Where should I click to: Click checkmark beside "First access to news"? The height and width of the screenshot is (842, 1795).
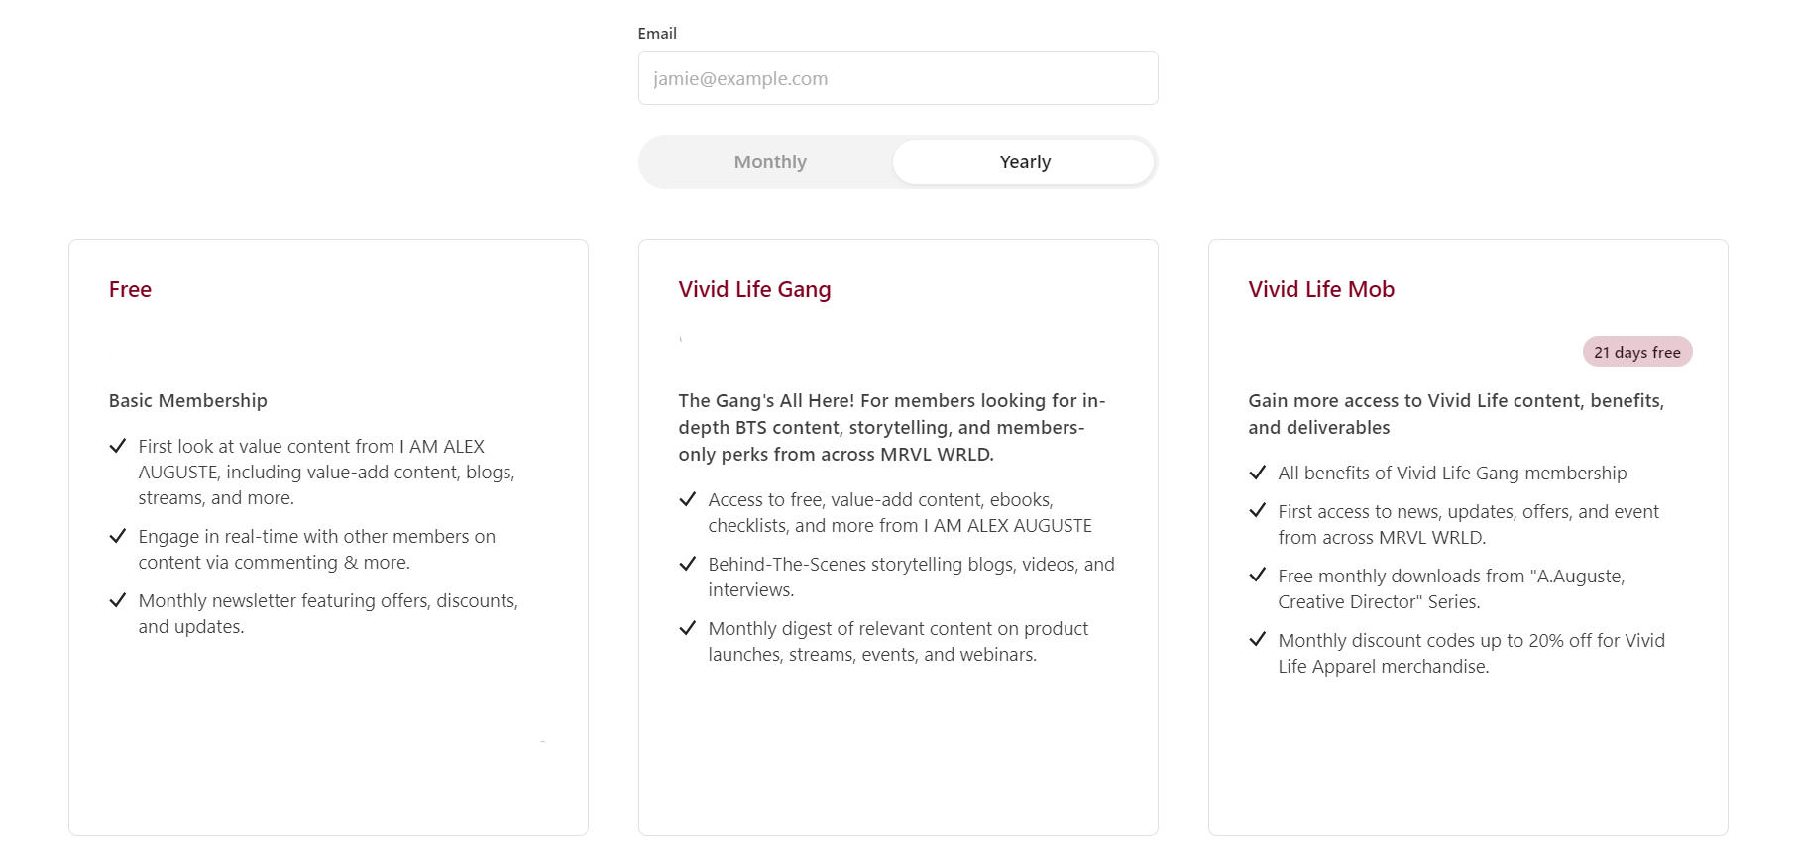point(1258,511)
